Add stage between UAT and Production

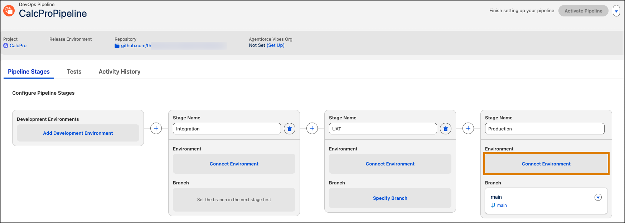click(468, 128)
